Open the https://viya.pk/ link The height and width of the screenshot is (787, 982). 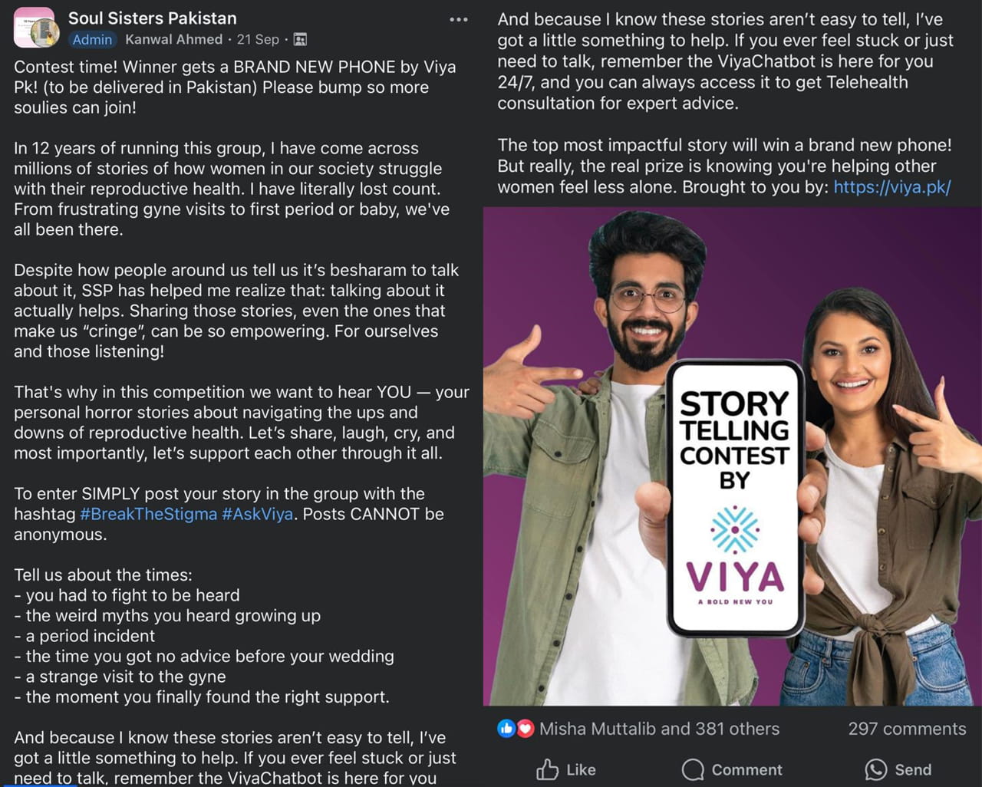pyautogui.click(x=892, y=186)
